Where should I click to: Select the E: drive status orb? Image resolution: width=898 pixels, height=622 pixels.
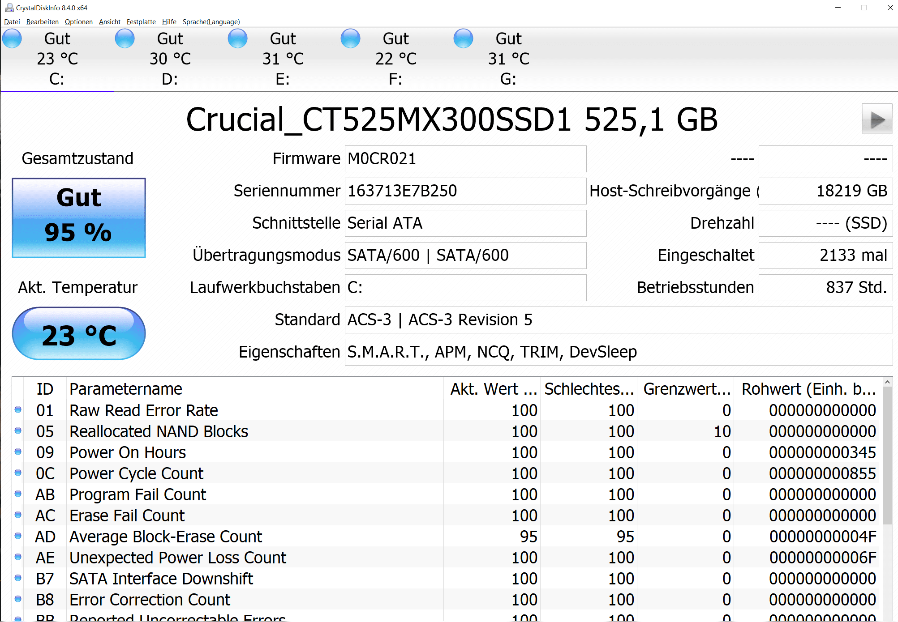pyautogui.click(x=238, y=38)
